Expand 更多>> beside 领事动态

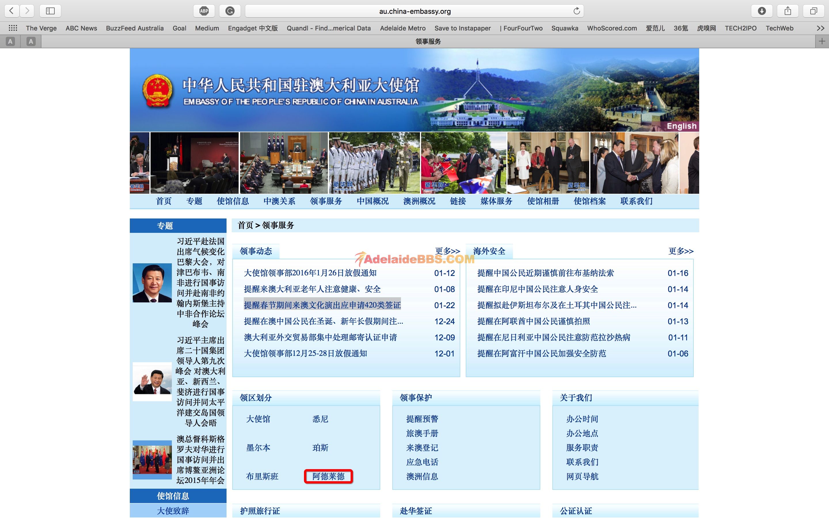[x=447, y=251]
